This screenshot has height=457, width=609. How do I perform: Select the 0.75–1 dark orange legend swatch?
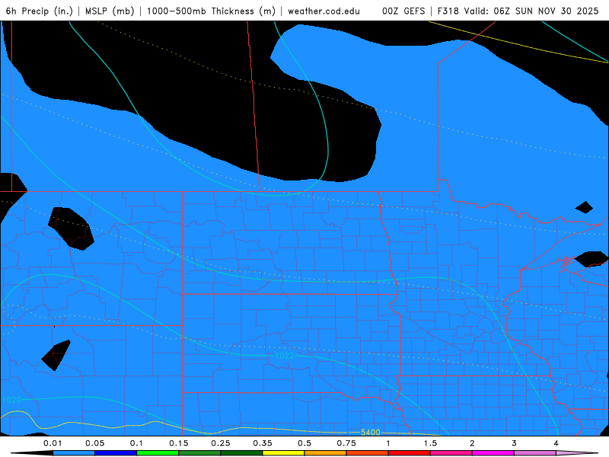pyautogui.click(x=368, y=453)
